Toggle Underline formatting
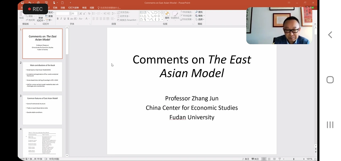This screenshot has width=341, height=161. tap(65, 19)
